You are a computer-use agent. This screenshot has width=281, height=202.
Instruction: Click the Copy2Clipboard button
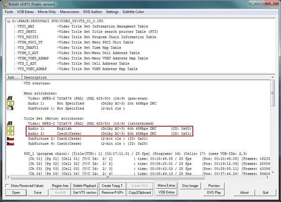(140, 192)
